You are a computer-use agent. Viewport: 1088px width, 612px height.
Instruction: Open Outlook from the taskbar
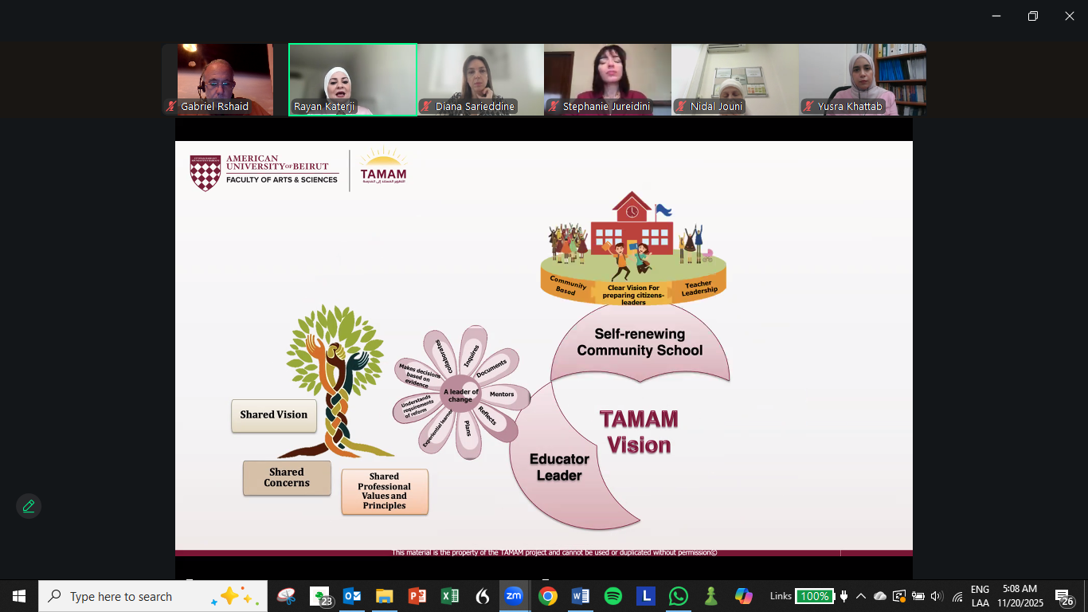pos(352,596)
